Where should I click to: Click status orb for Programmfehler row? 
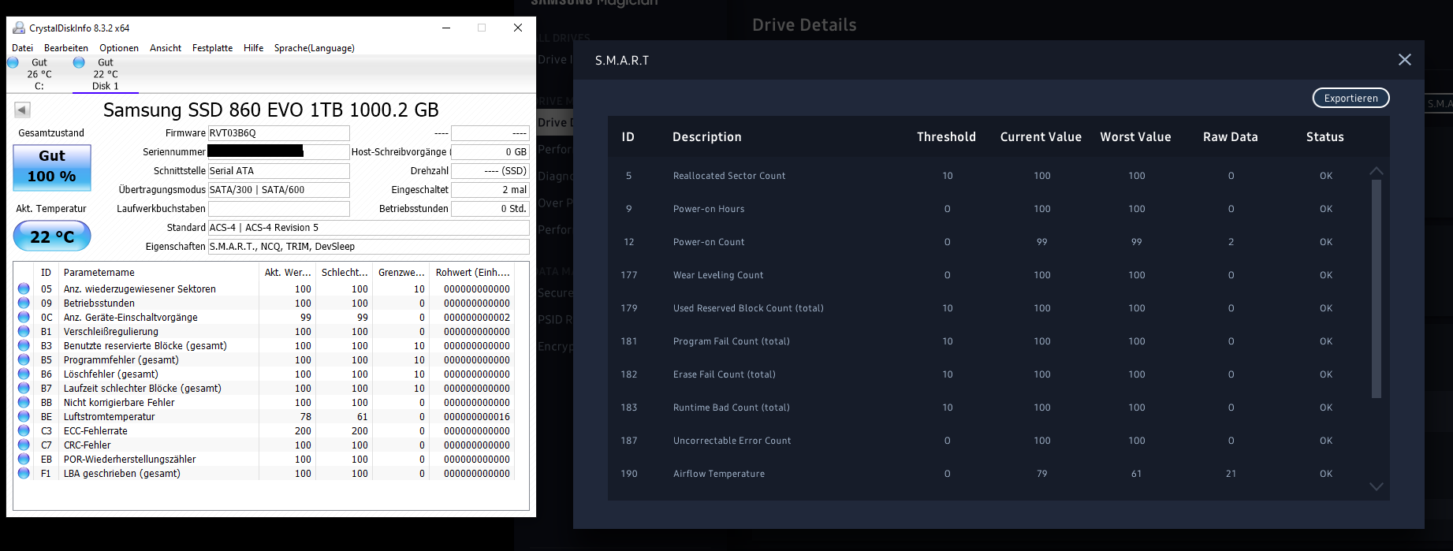click(x=24, y=360)
